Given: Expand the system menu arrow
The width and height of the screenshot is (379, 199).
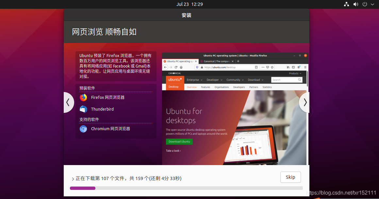Looking at the screenshot, I should coord(372,4).
